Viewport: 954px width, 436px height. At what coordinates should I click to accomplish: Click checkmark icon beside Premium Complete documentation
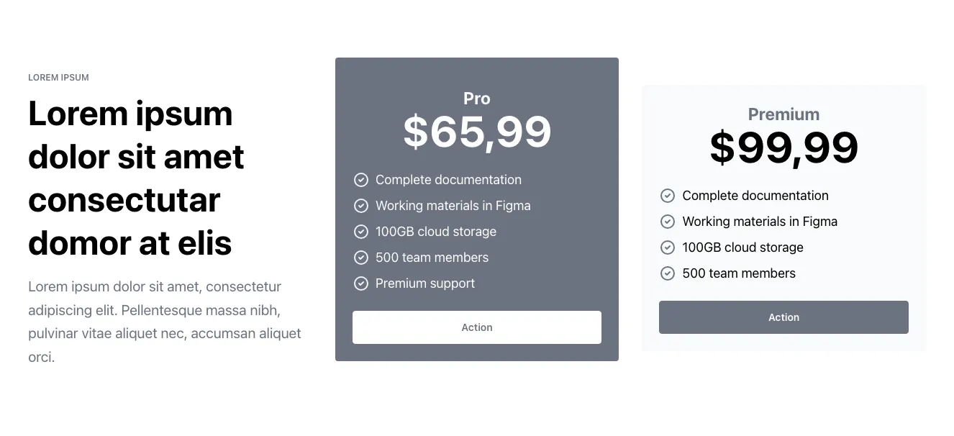click(668, 196)
